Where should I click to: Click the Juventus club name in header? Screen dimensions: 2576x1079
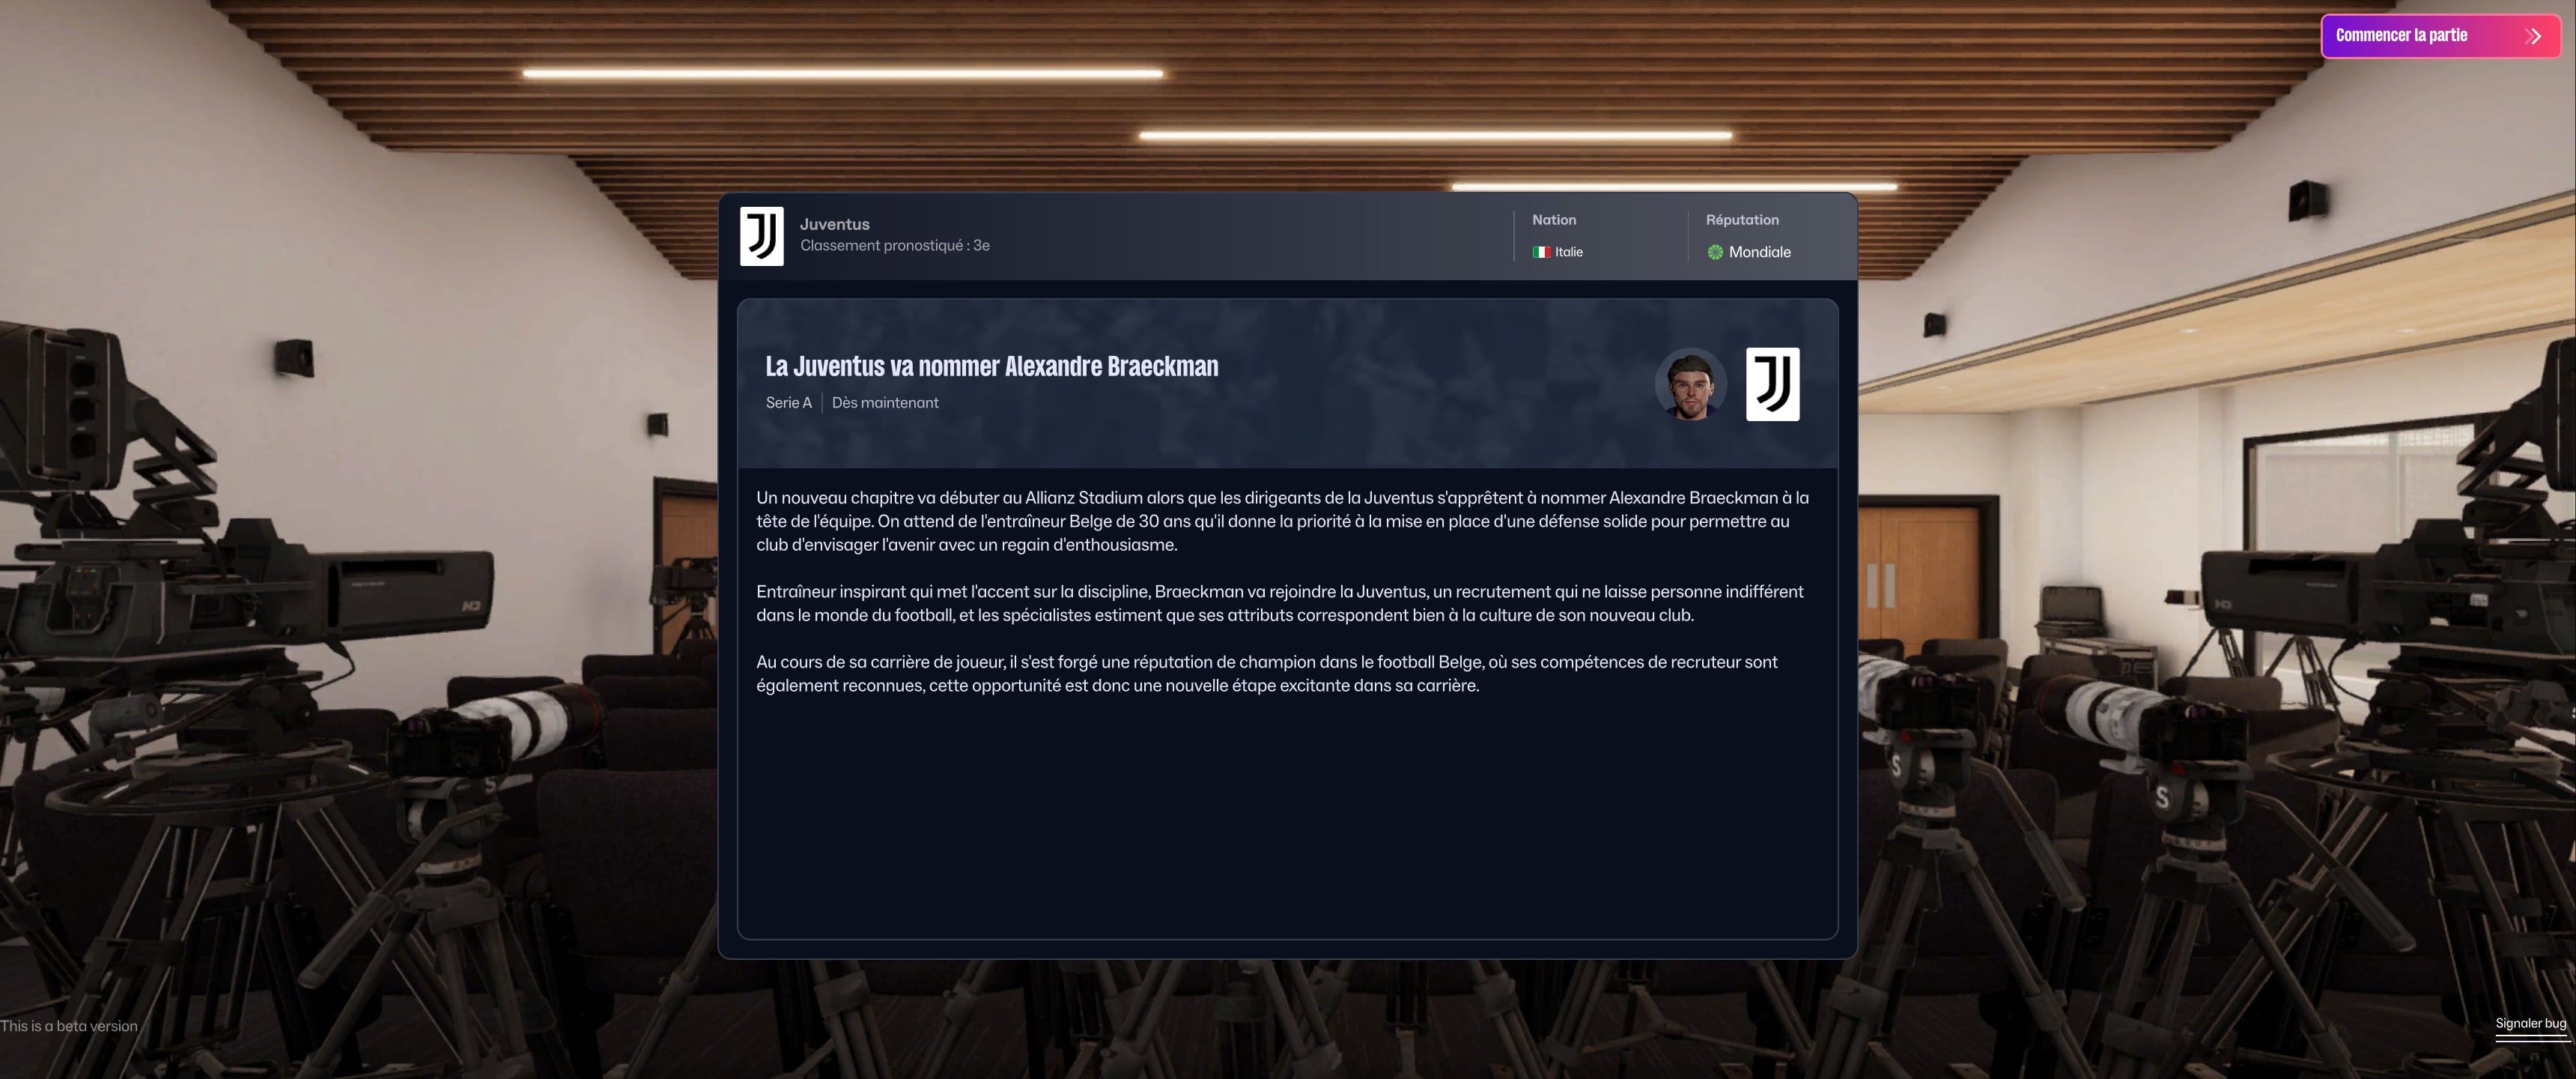point(834,224)
